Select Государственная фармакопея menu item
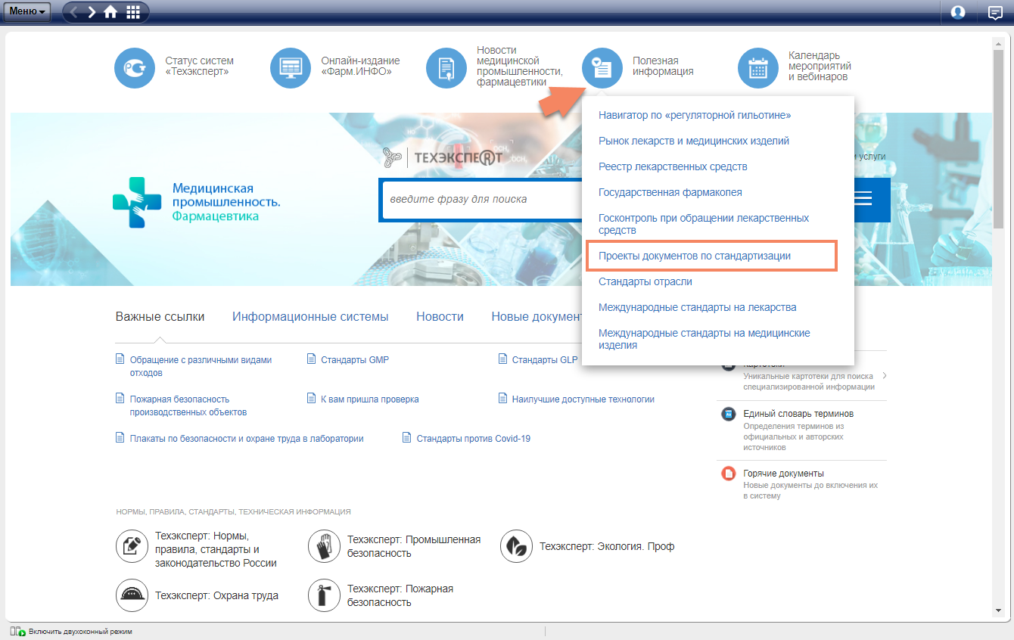The width and height of the screenshot is (1014, 640). [x=670, y=192]
